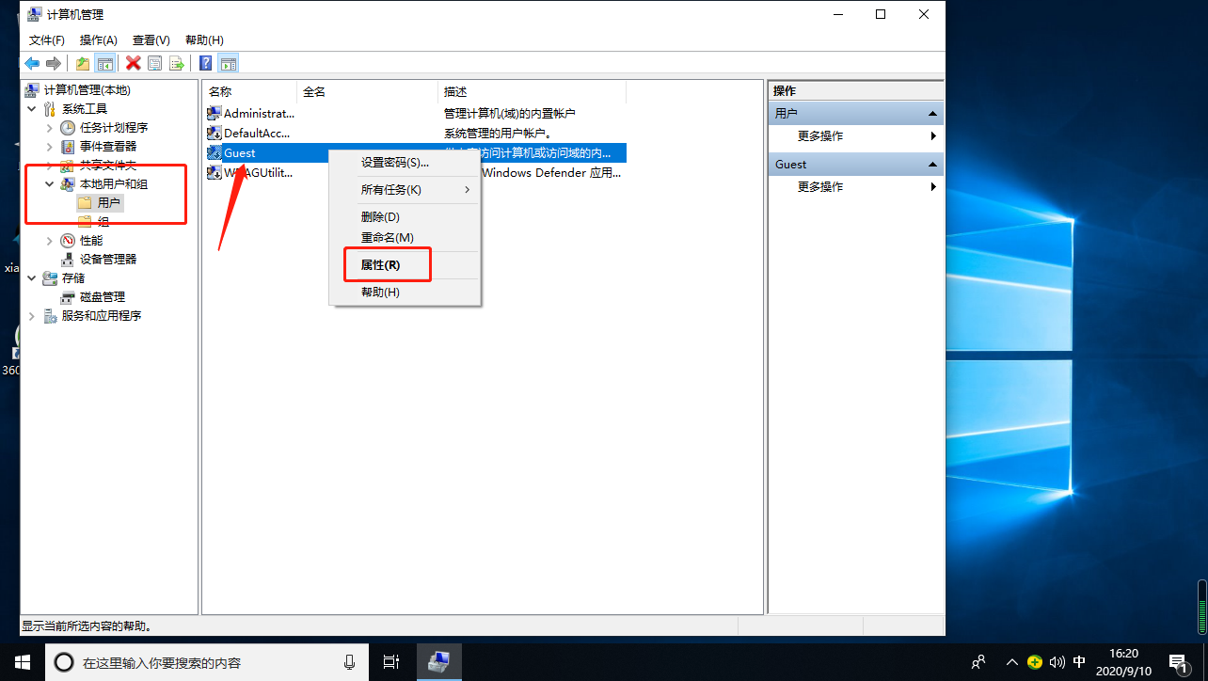Click the 磁盘管理 disk icon
Viewport: 1208px width, 681px height.
click(68, 297)
